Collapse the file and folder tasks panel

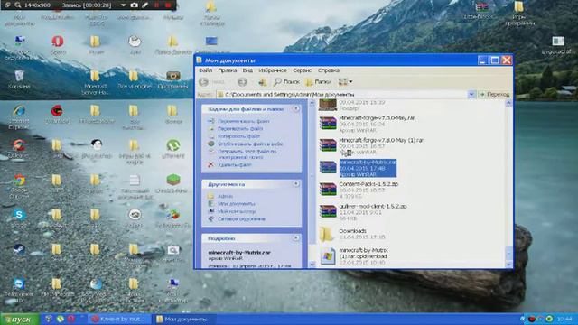[296, 108]
